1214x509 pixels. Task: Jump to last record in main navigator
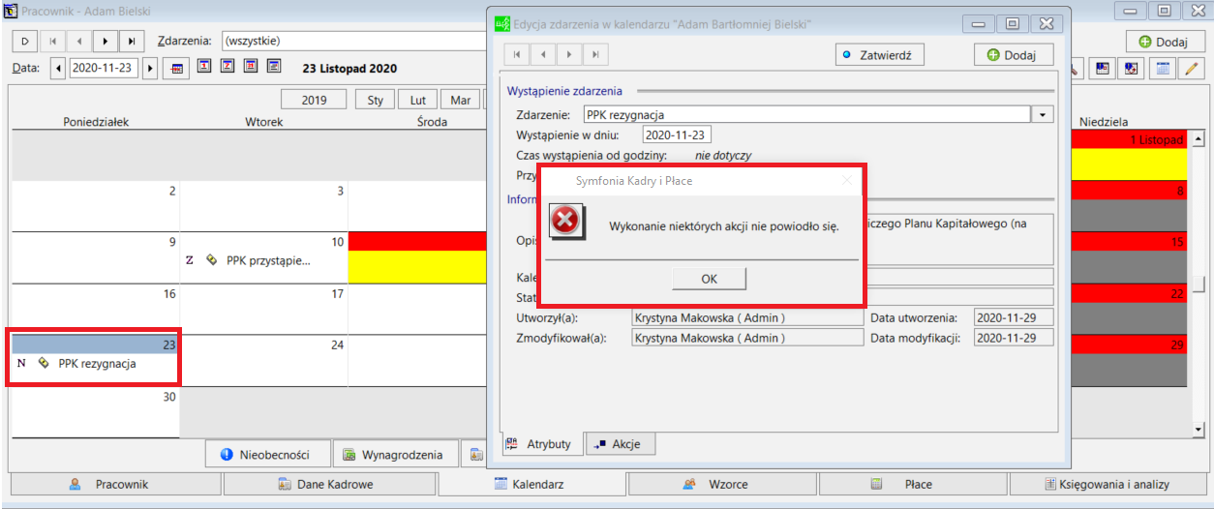131,42
